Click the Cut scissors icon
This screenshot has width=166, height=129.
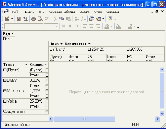pos(55,19)
